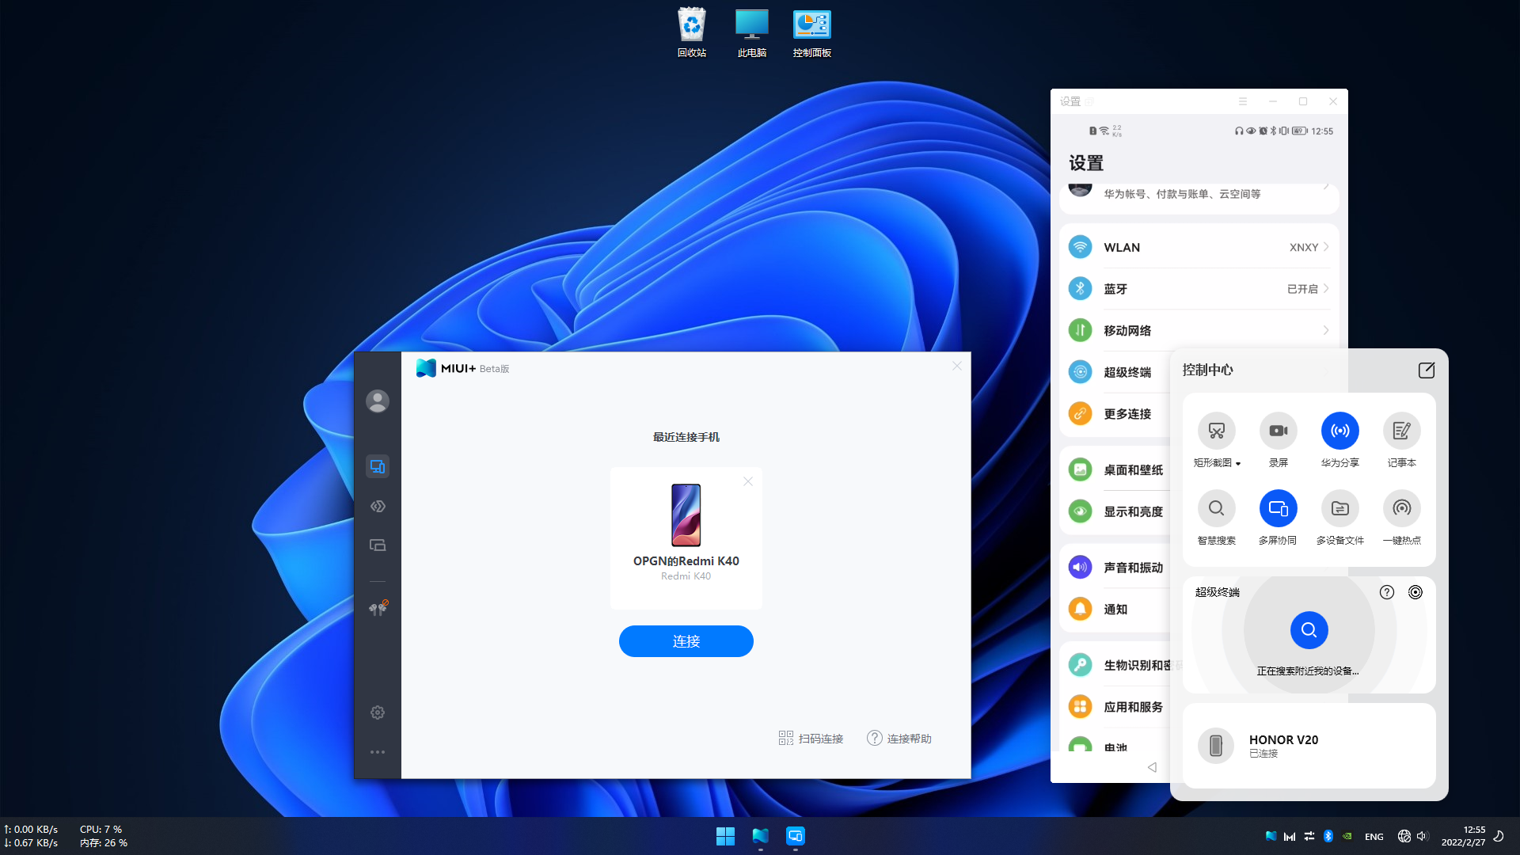Open 多设备文件 multi-device files
The width and height of the screenshot is (1520, 855).
[1340, 508]
